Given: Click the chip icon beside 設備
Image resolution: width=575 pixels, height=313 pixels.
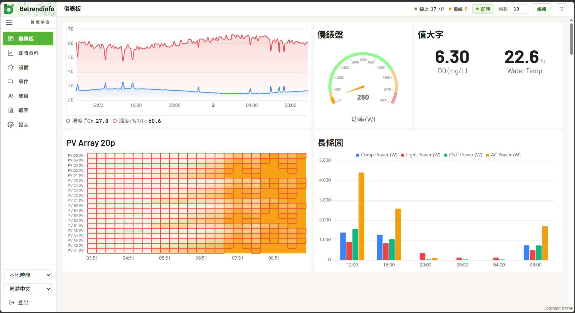Looking at the screenshot, I should coord(11,68).
